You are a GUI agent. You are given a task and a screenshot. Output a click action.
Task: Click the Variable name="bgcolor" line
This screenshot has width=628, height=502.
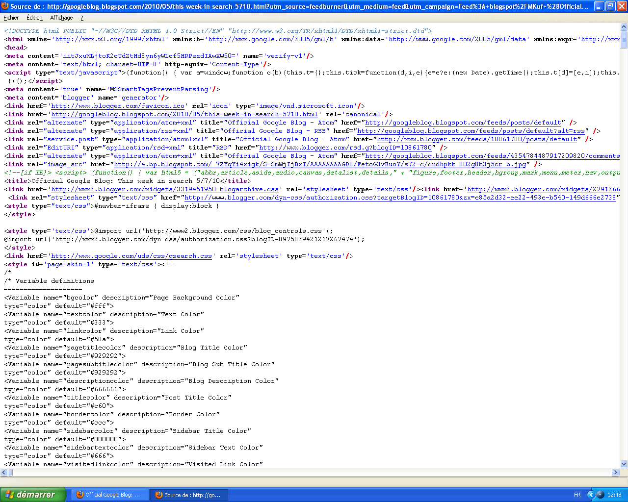tap(122, 298)
